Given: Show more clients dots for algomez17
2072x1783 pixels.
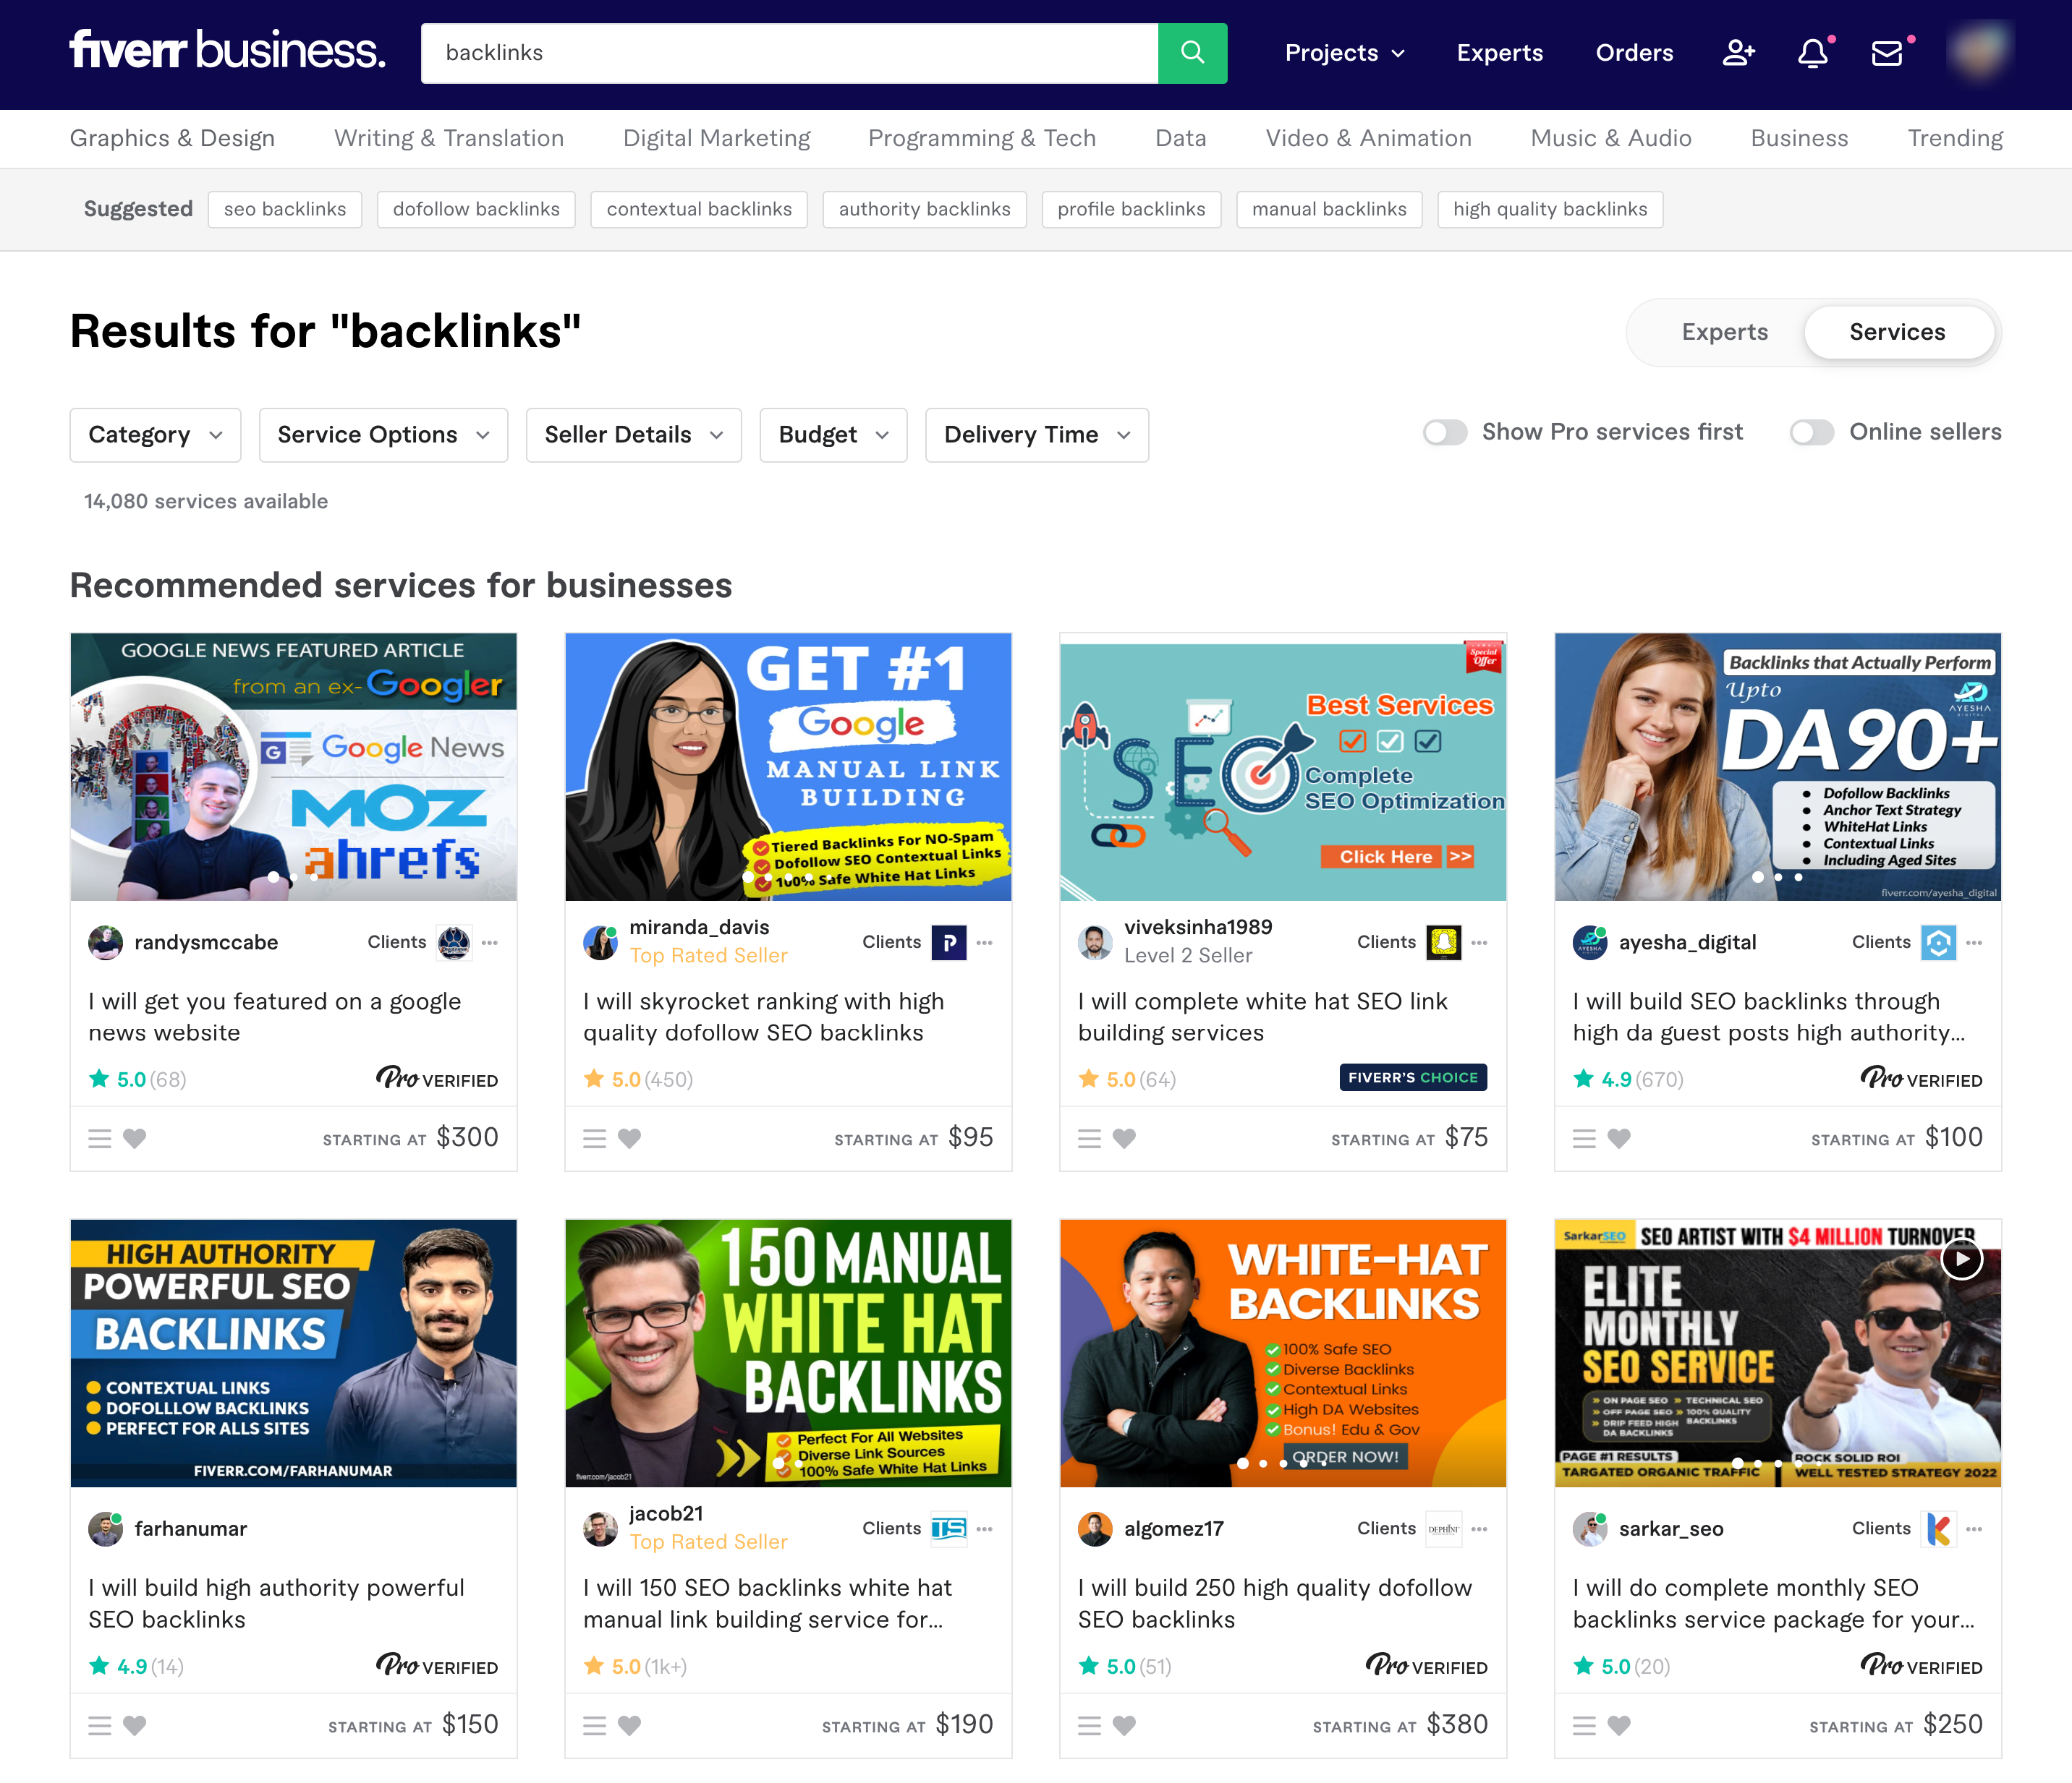Looking at the screenshot, I should pyautogui.click(x=1479, y=1529).
